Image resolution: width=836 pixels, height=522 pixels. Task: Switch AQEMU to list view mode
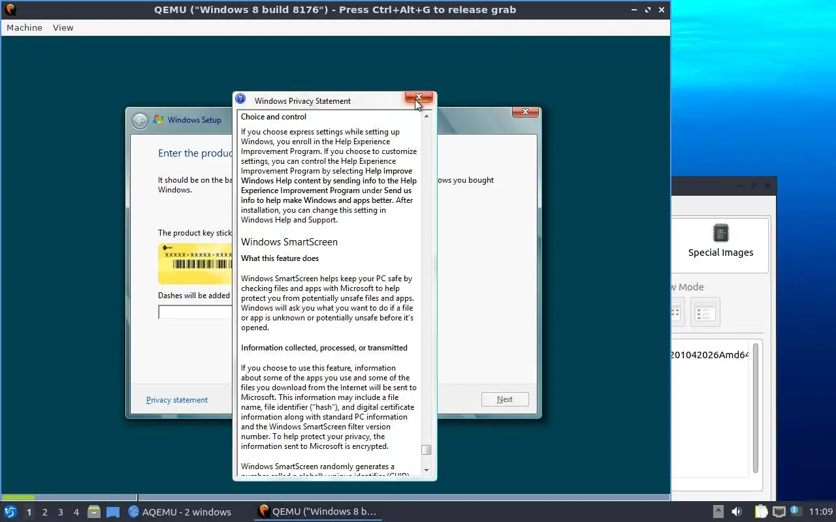(705, 313)
